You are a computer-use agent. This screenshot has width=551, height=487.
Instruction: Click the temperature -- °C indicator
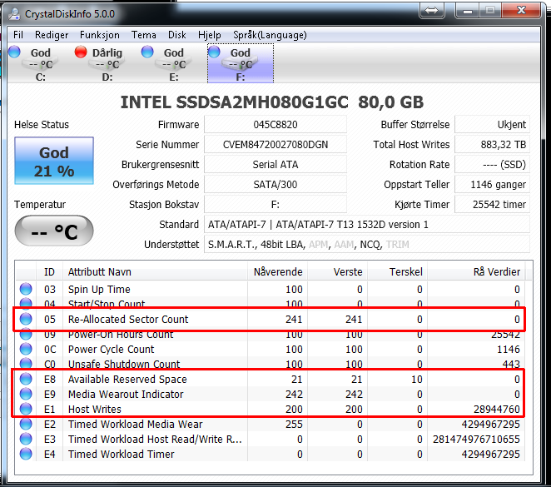coord(54,231)
